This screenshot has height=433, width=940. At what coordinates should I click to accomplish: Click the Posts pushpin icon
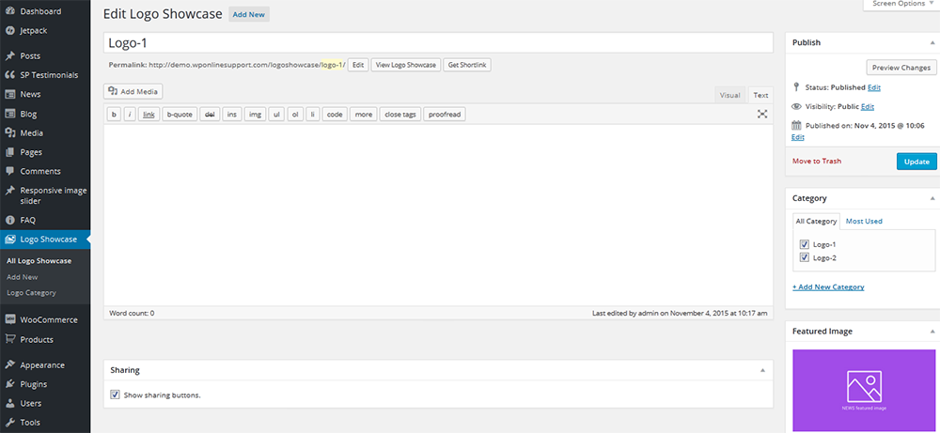pyautogui.click(x=9, y=55)
